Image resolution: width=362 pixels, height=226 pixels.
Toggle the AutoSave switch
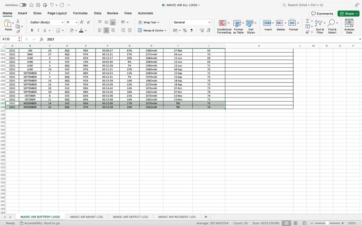pyautogui.click(x=23, y=5)
